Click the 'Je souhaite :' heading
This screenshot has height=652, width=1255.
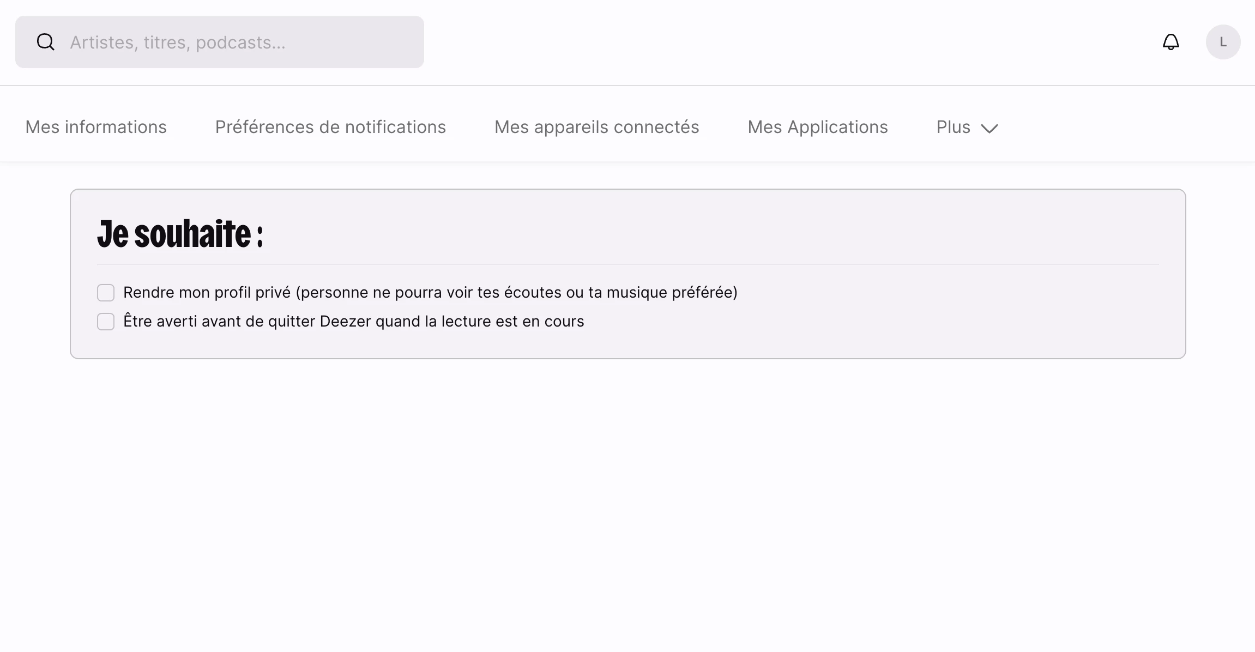coord(180,234)
